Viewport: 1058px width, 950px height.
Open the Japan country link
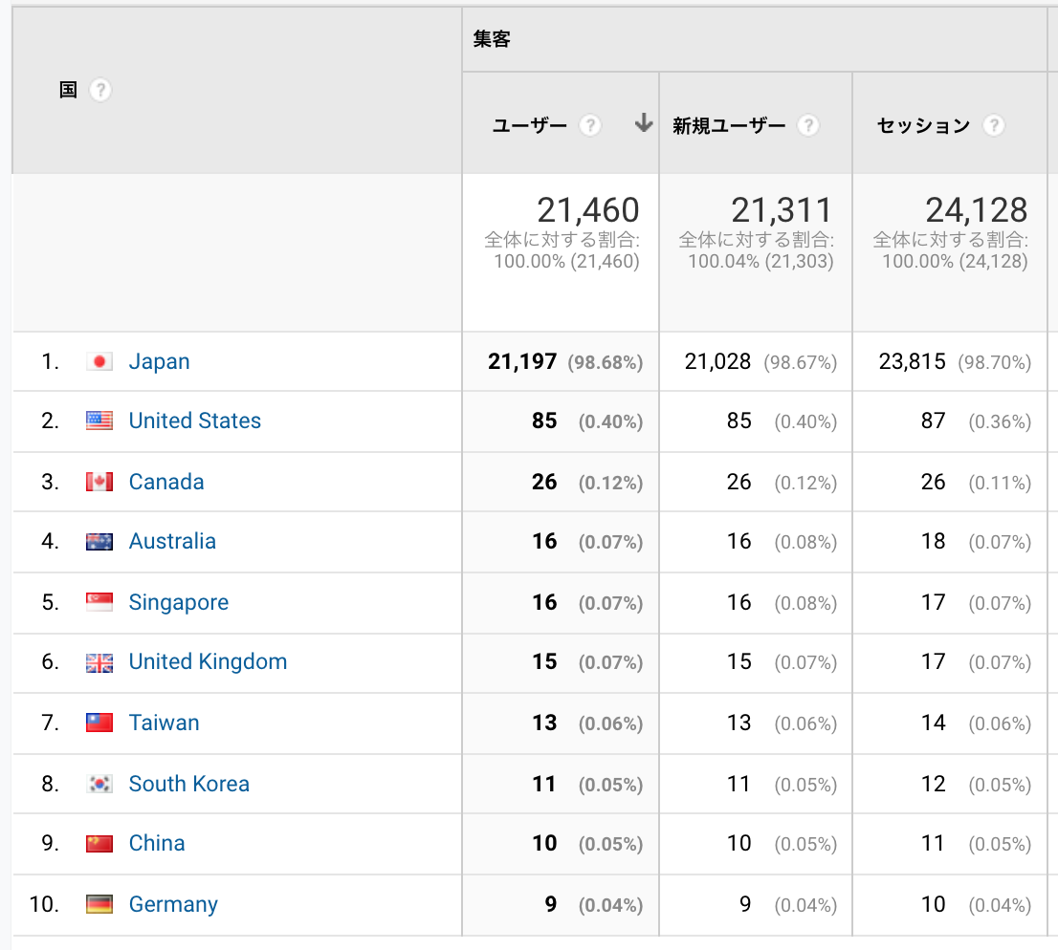pos(159,361)
